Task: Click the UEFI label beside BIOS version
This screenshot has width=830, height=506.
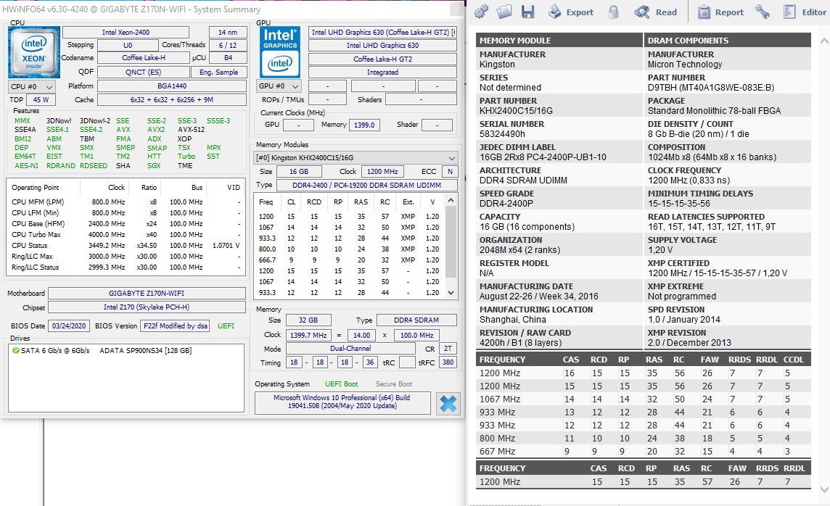Action: pyautogui.click(x=226, y=325)
